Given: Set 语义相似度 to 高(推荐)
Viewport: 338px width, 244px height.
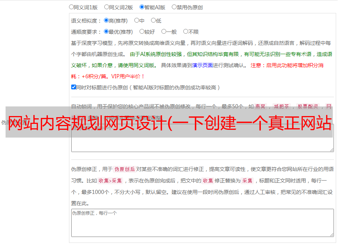Looking at the screenshot, I should pyautogui.click(x=106, y=20).
